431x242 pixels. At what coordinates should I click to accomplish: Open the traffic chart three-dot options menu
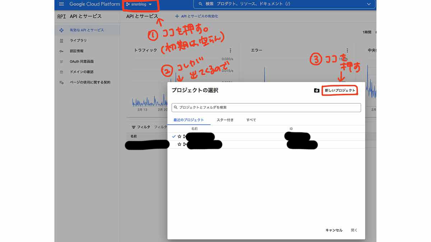click(231, 50)
